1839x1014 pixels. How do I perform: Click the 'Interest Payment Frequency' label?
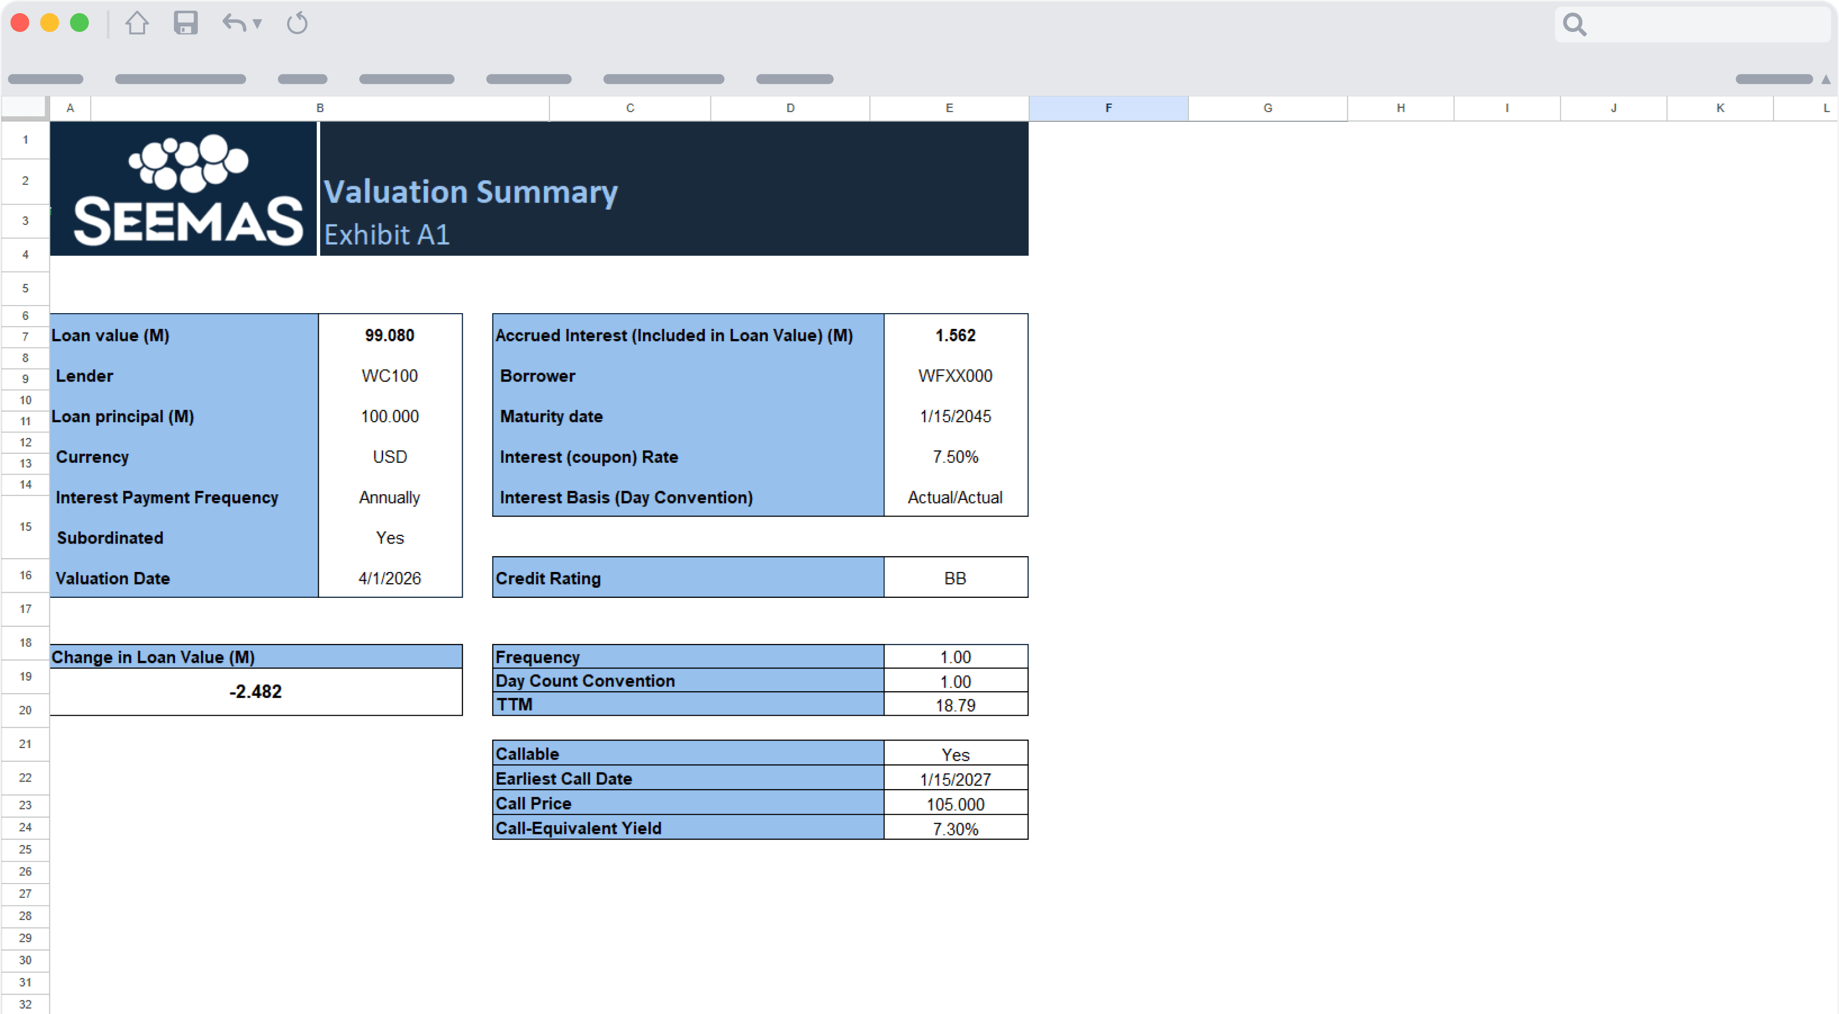coord(167,497)
